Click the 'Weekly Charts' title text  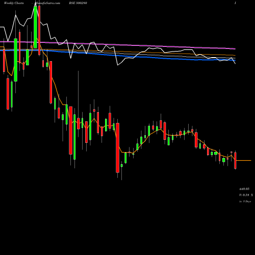point(14,3)
